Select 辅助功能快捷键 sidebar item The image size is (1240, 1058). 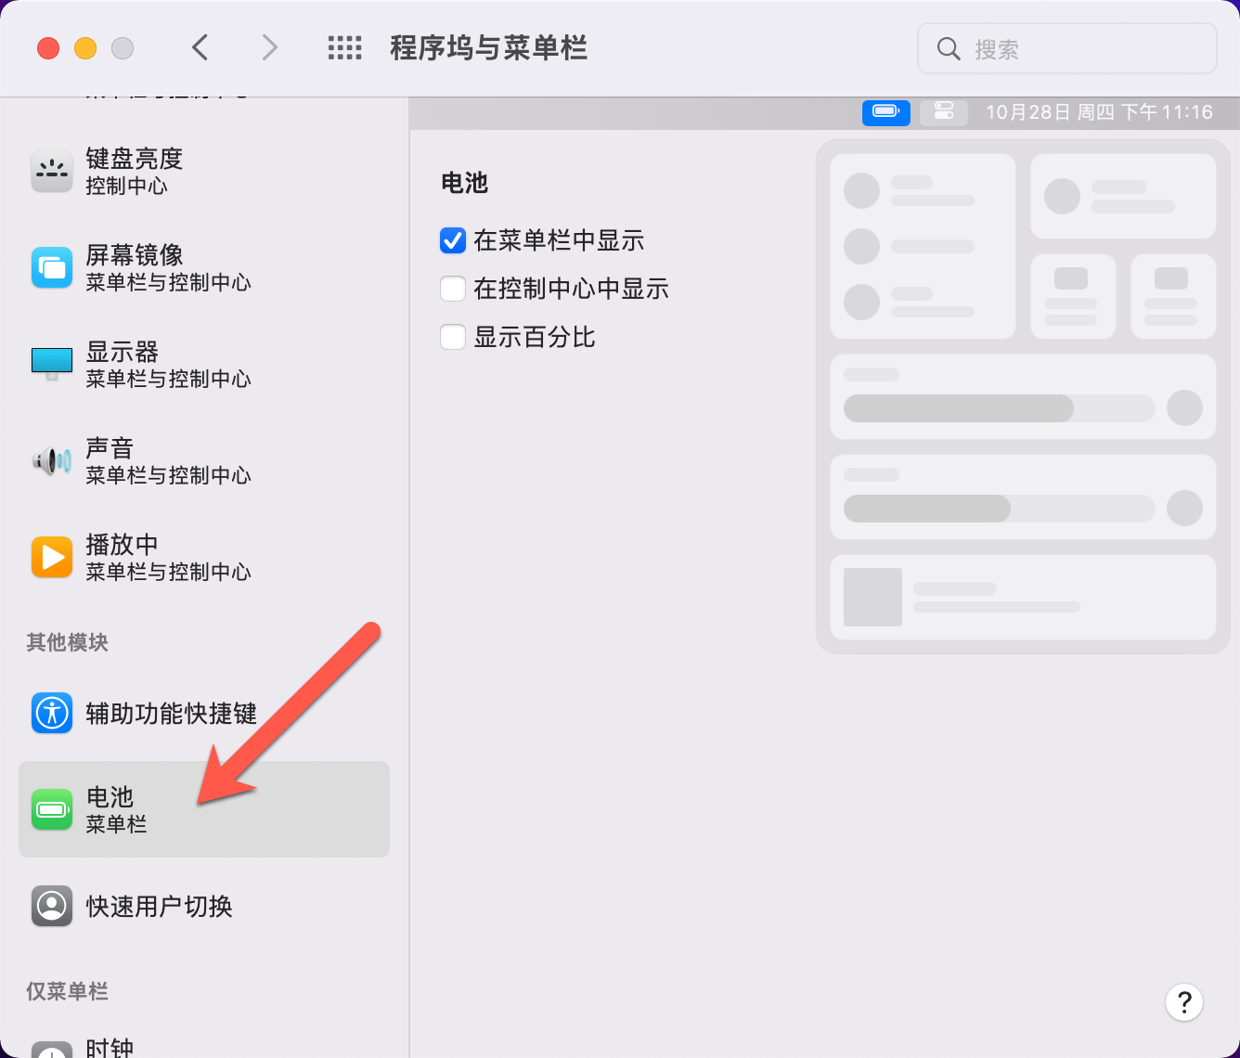pyautogui.click(x=204, y=713)
